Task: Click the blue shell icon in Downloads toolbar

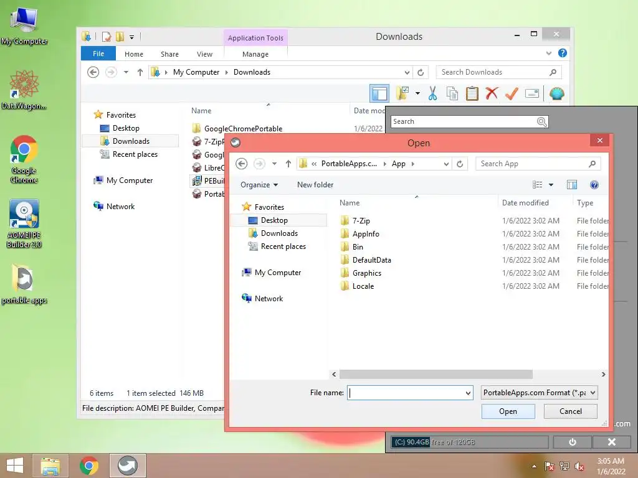Action: click(x=556, y=93)
